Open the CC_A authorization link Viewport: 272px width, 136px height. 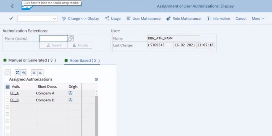point(14,93)
